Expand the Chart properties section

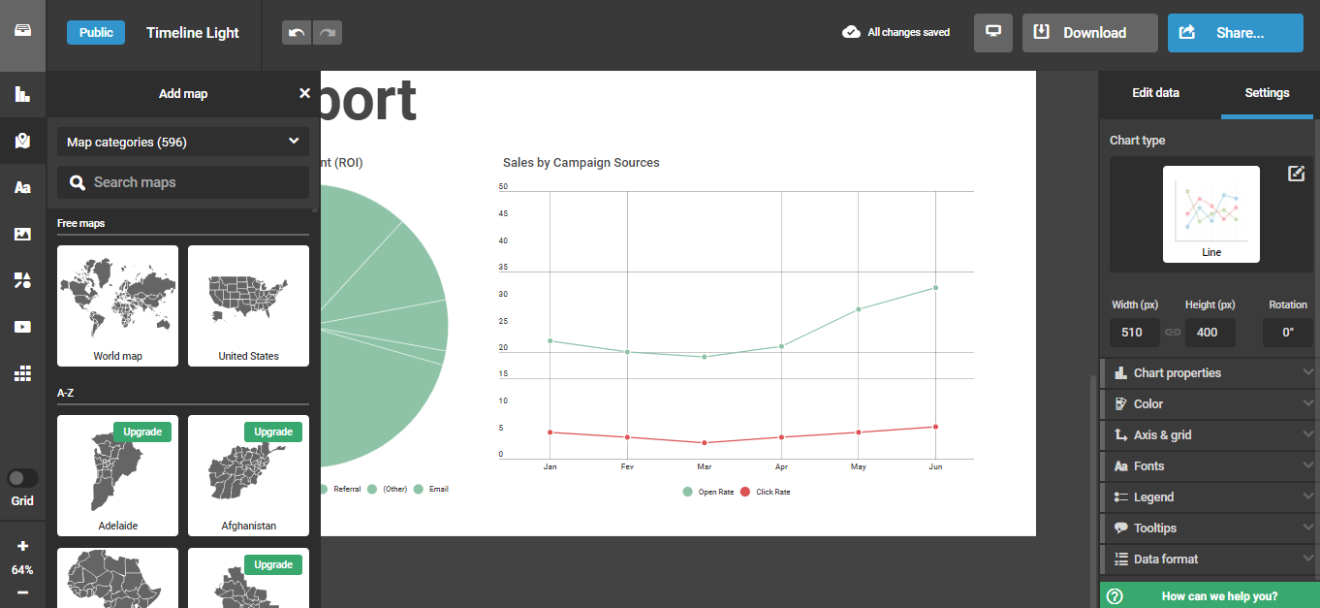[x=1210, y=373]
